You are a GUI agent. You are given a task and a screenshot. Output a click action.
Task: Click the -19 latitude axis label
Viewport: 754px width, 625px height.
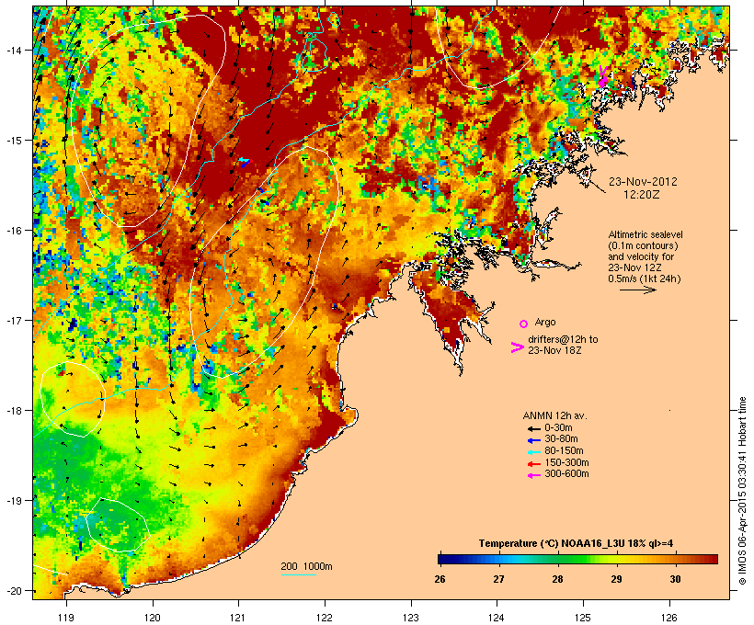point(13,501)
